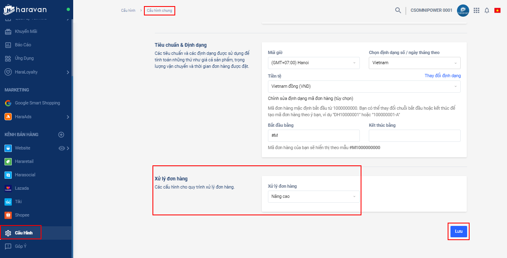Click the #M1000000000 sample order code
This screenshot has height=258, width=507.
pyautogui.click(x=365, y=147)
